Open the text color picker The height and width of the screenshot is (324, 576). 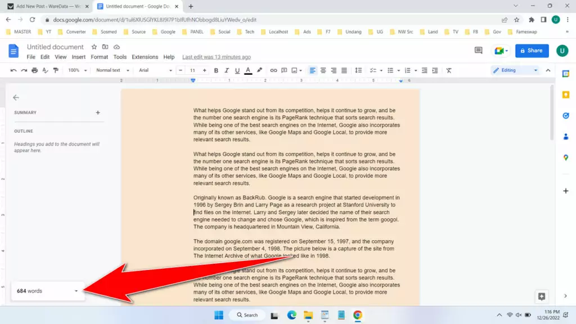pyautogui.click(x=248, y=70)
